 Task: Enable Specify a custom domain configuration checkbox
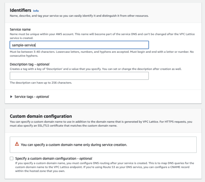(12, 159)
